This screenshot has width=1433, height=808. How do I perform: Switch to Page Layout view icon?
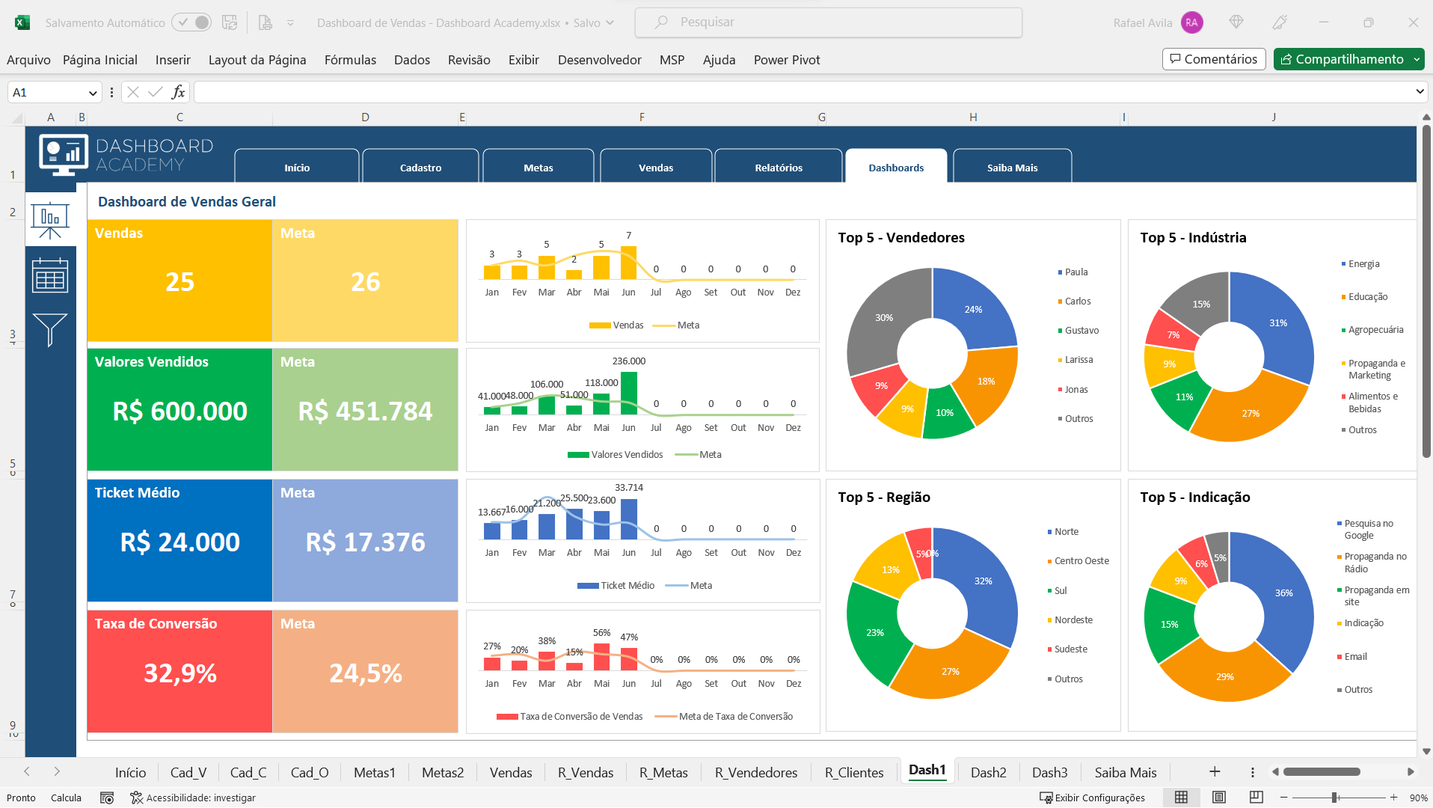[1219, 798]
